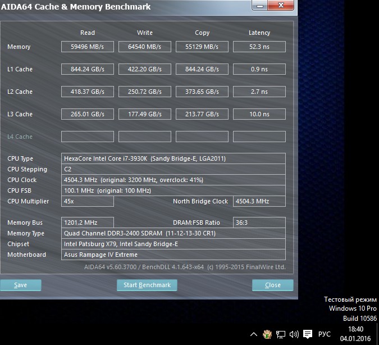
Task: Select L2 Cache Latency 2.7 ns
Action: click(259, 92)
